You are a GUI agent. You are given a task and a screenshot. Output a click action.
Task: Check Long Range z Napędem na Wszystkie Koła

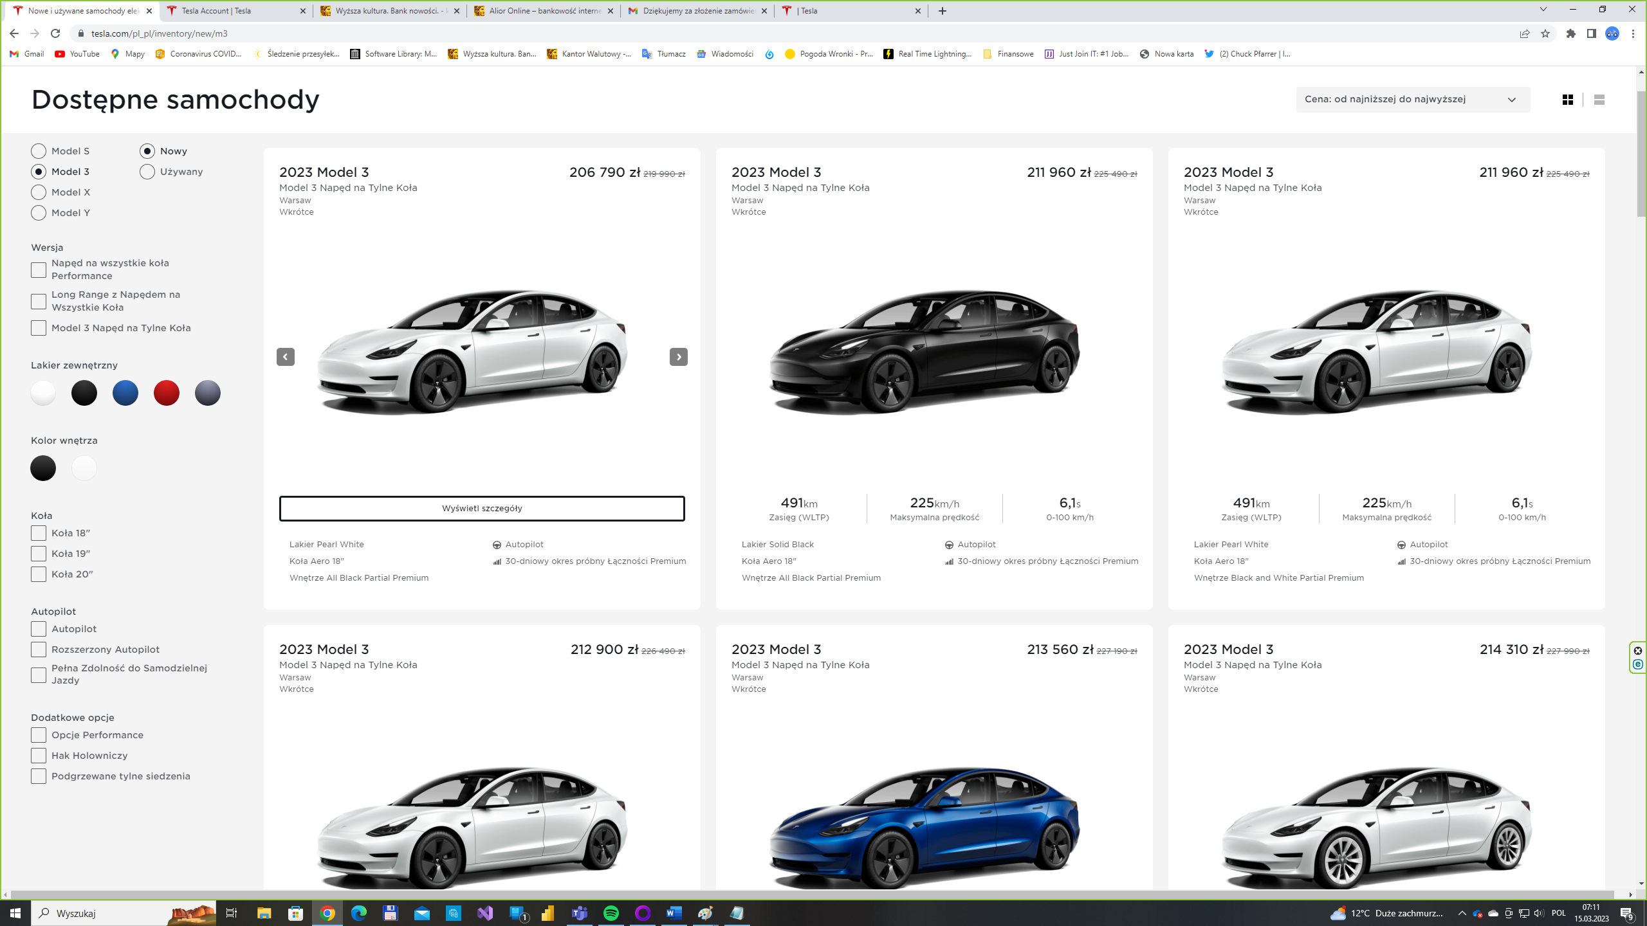point(39,302)
